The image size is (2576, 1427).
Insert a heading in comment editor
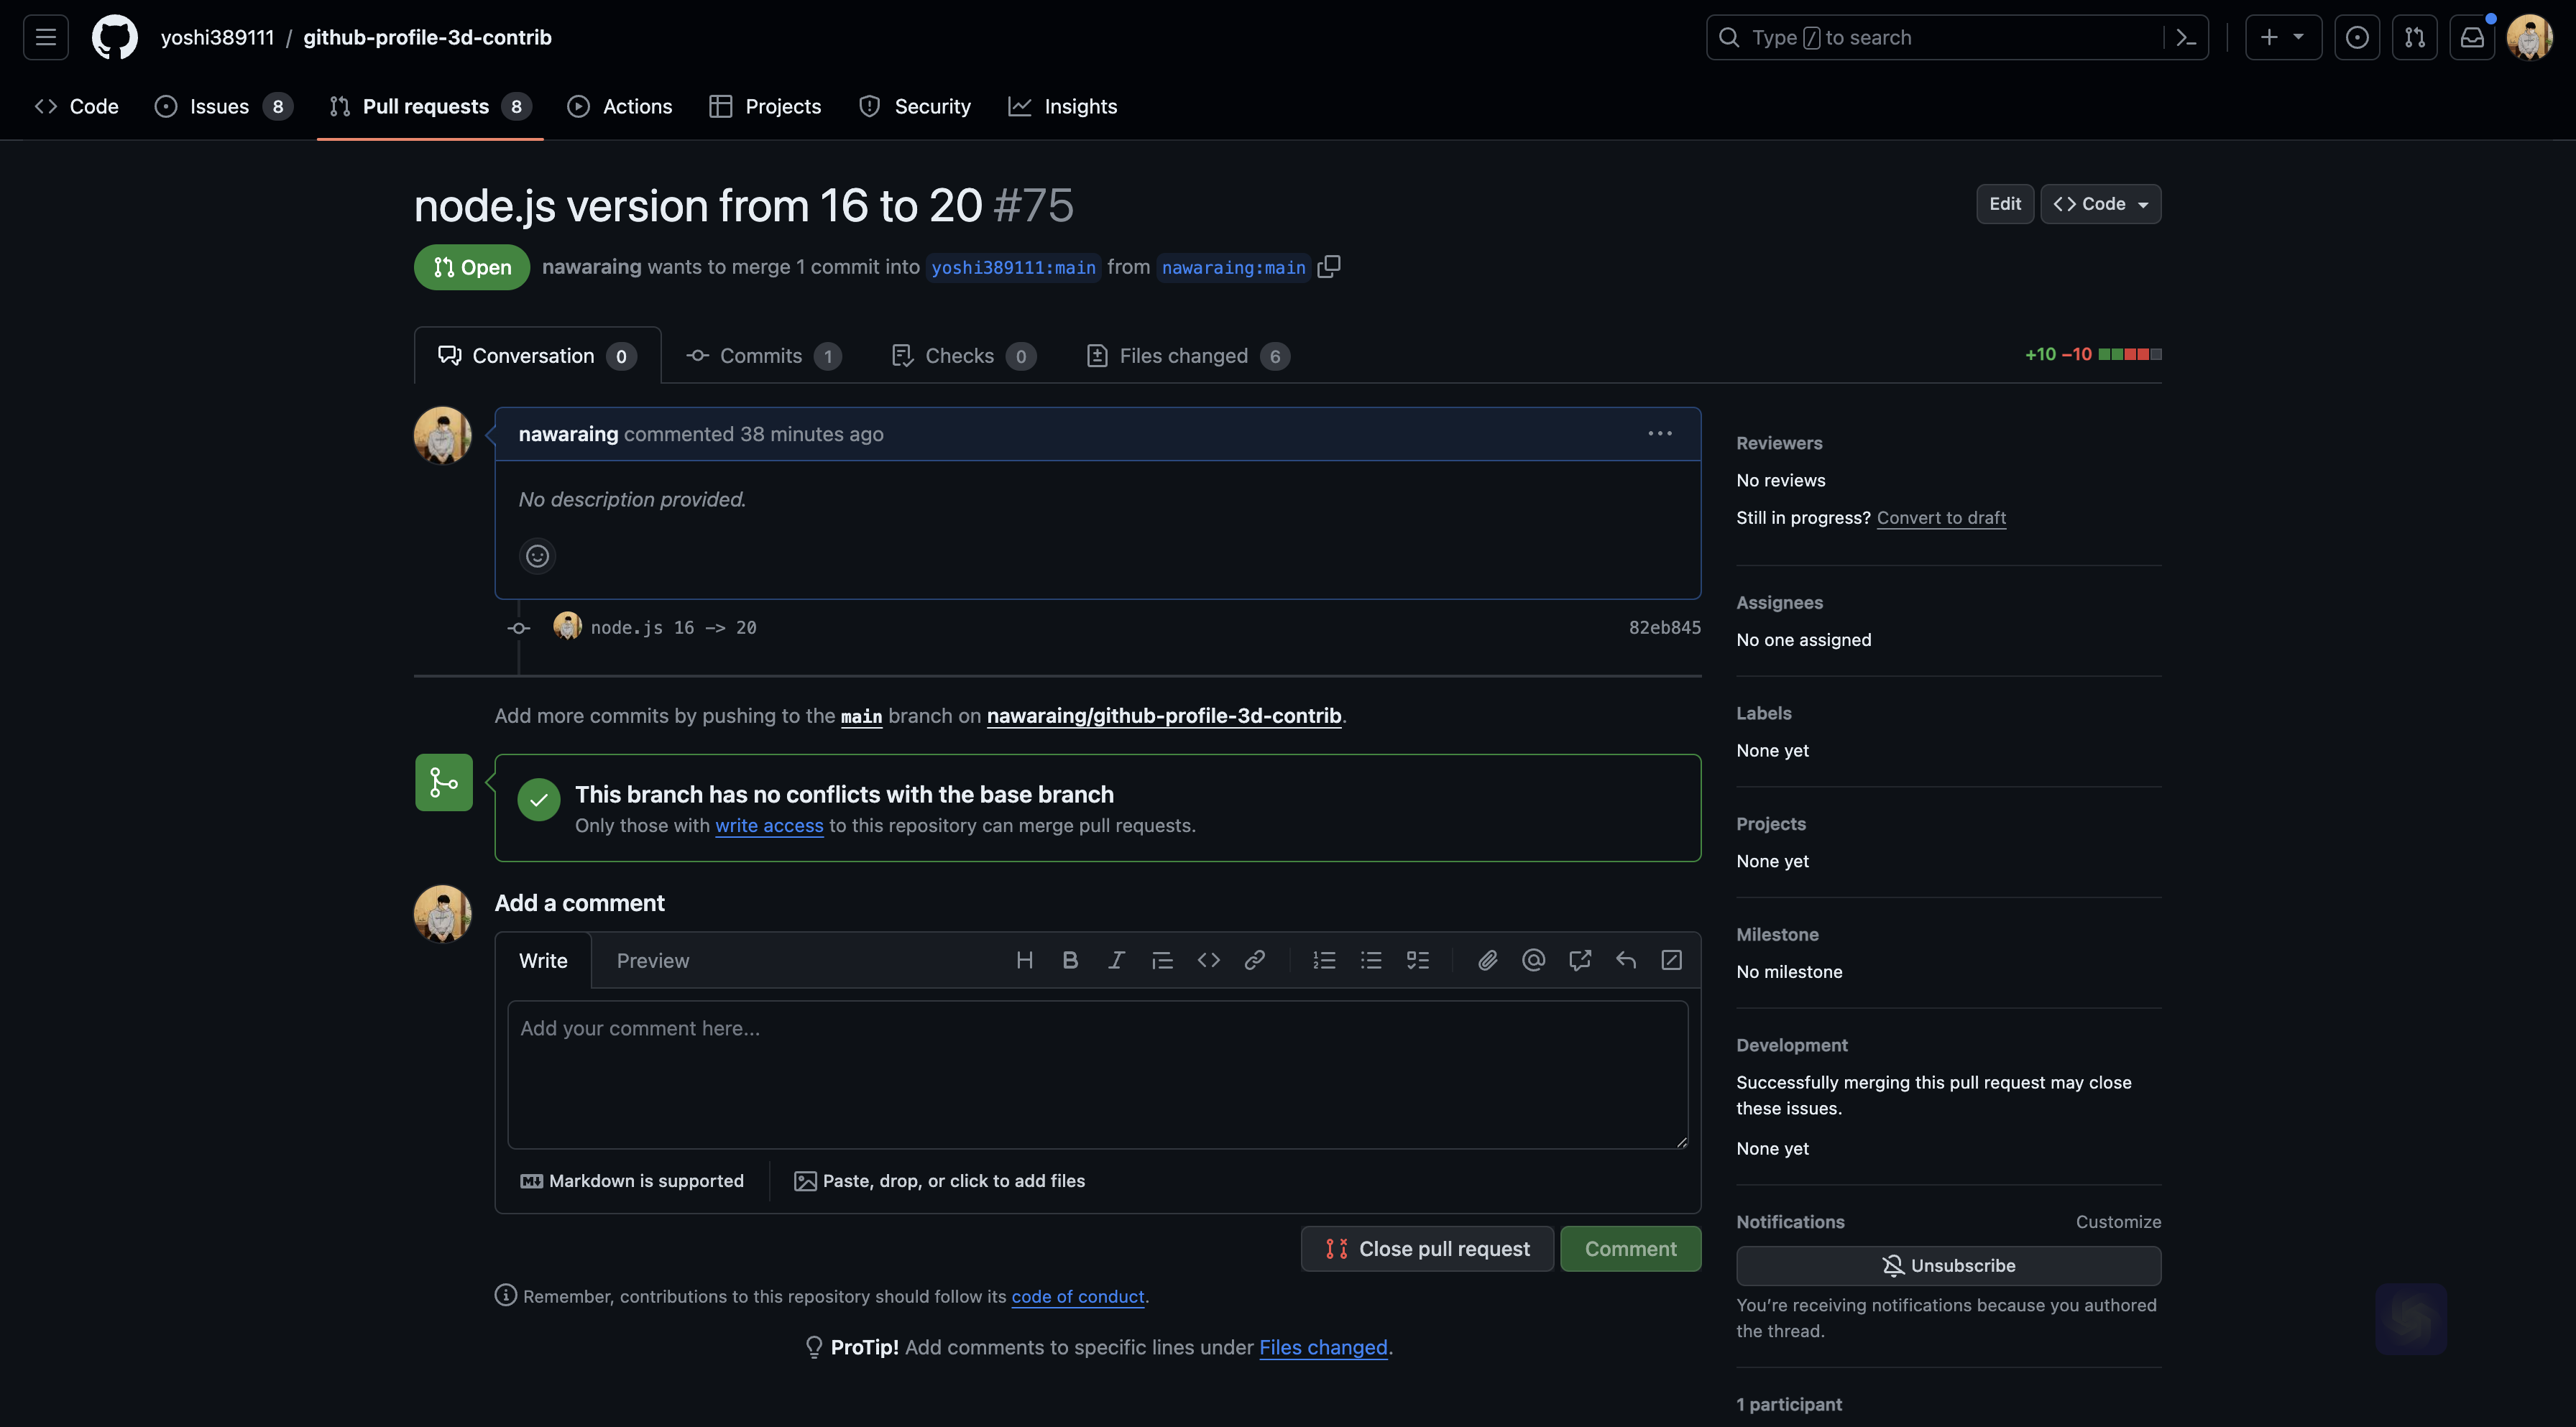click(x=1024, y=960)
